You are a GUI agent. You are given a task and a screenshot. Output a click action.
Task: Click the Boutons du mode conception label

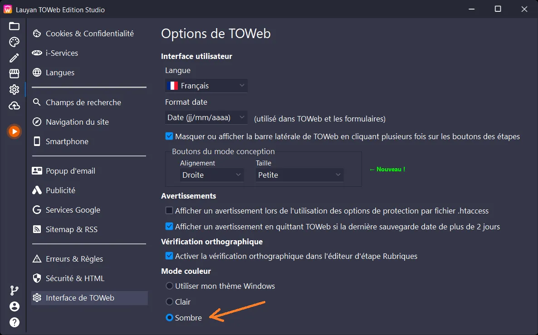(x=223, y=151)
